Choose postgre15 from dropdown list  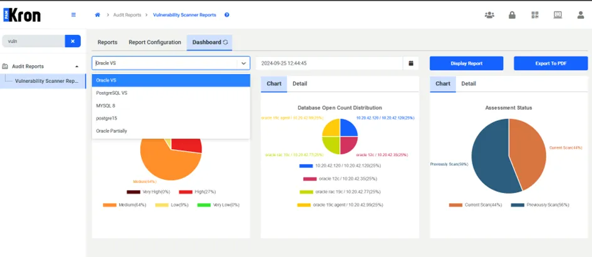(171, 118)
